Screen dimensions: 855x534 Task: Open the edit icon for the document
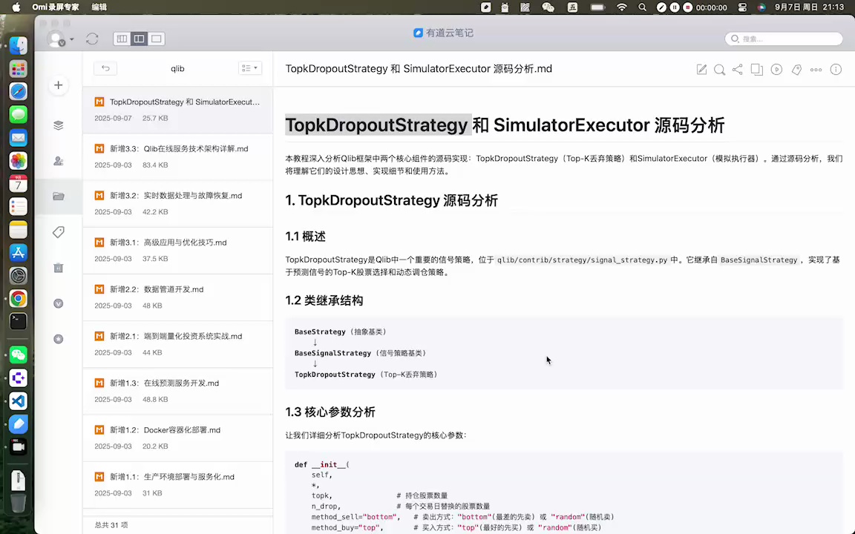(701, 69)
